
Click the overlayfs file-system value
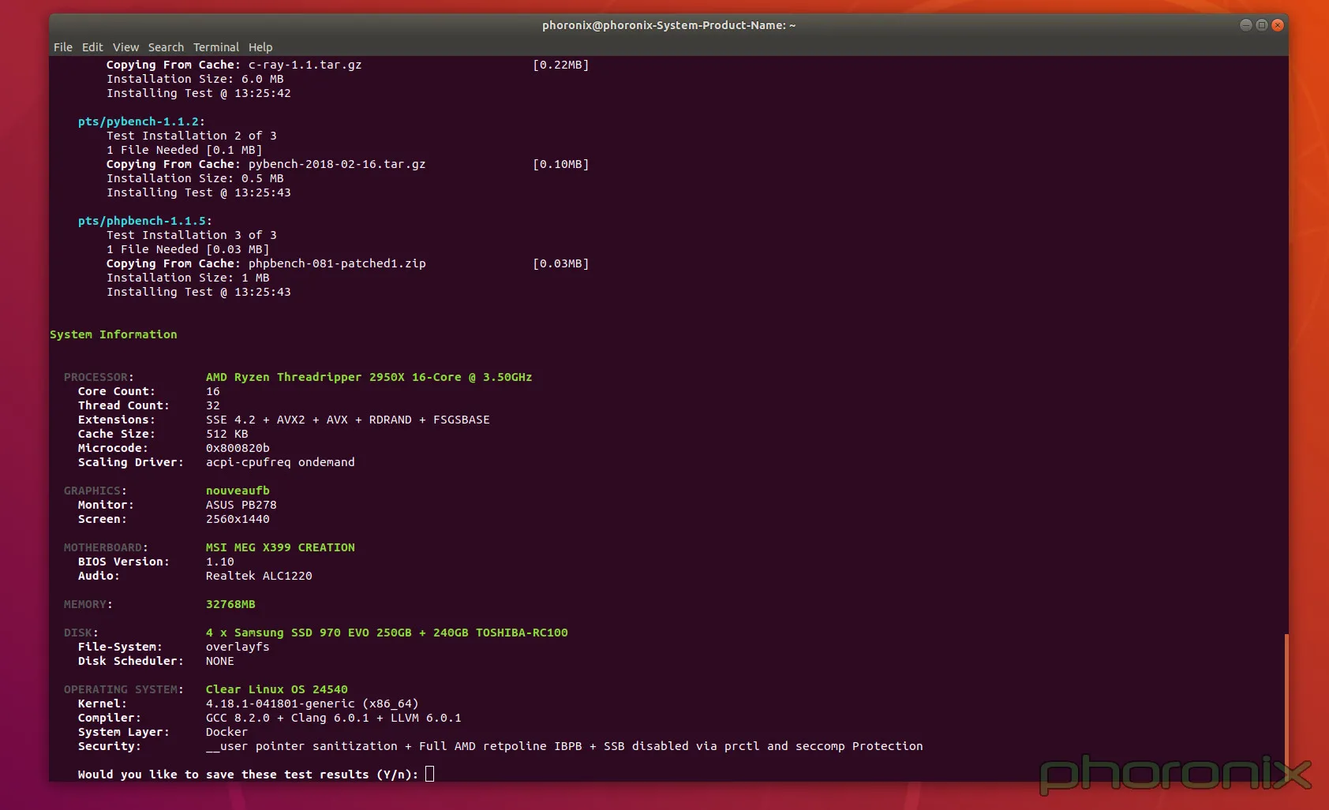click(238, 647)
